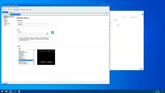Viewport: 165px width, 93px height.
Task: Select the Turquoise Gray theme
Action: (x=22, y=56)
